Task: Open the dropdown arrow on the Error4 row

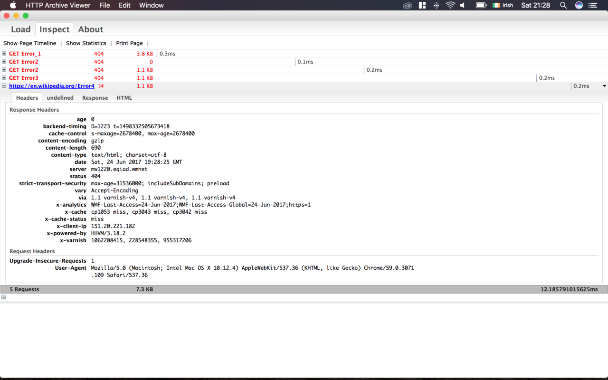Action: coord(604,86)
